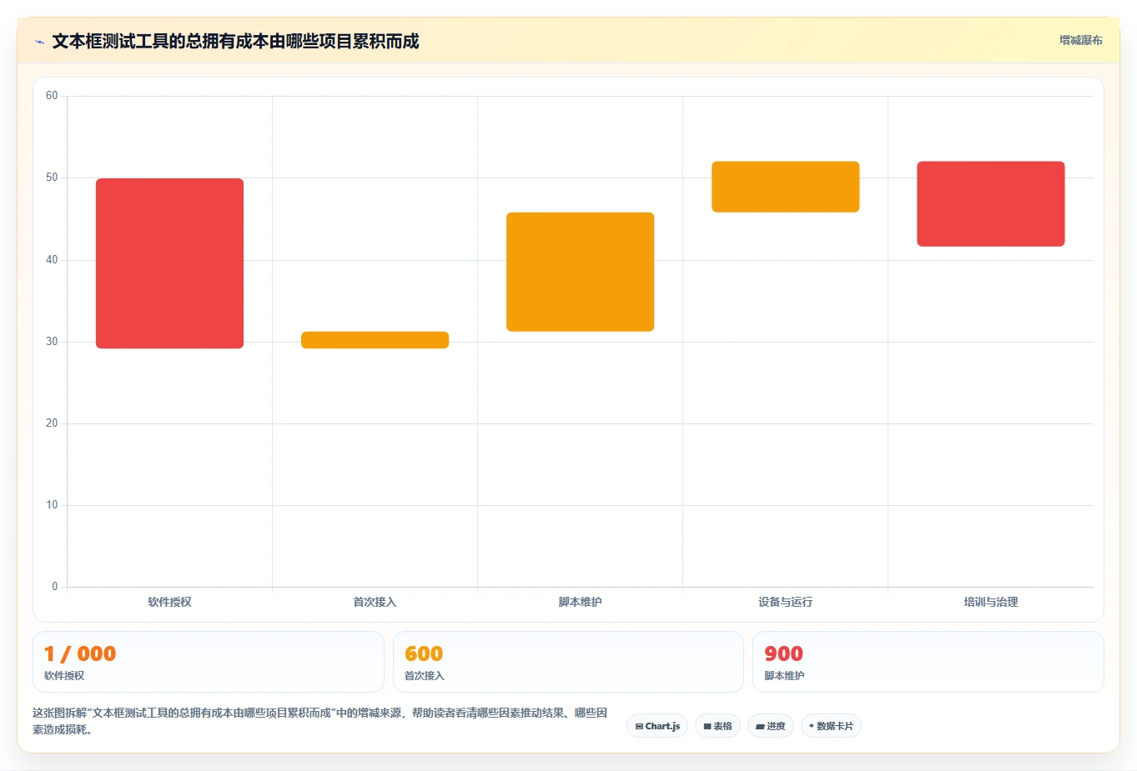The height and width of the screenshot is (771, 1137).
Task: Click the 首次接入 x-axis label
Action: pyautogui.click(x=375, y=602)
